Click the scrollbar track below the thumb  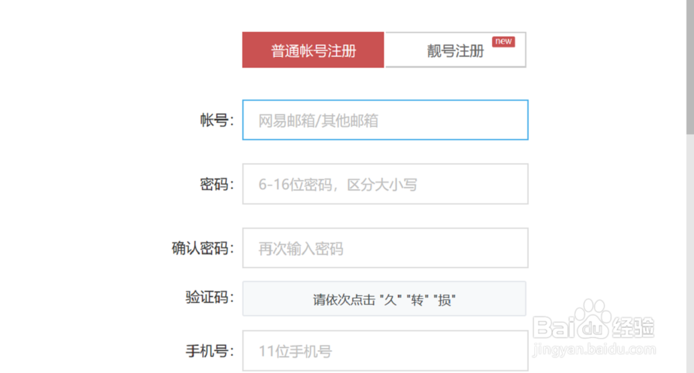pos(690,253)
